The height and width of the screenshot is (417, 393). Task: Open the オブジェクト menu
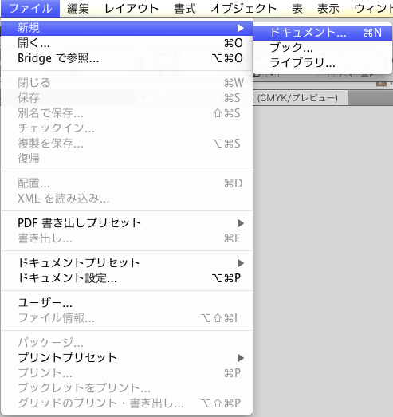pos(244,9)
